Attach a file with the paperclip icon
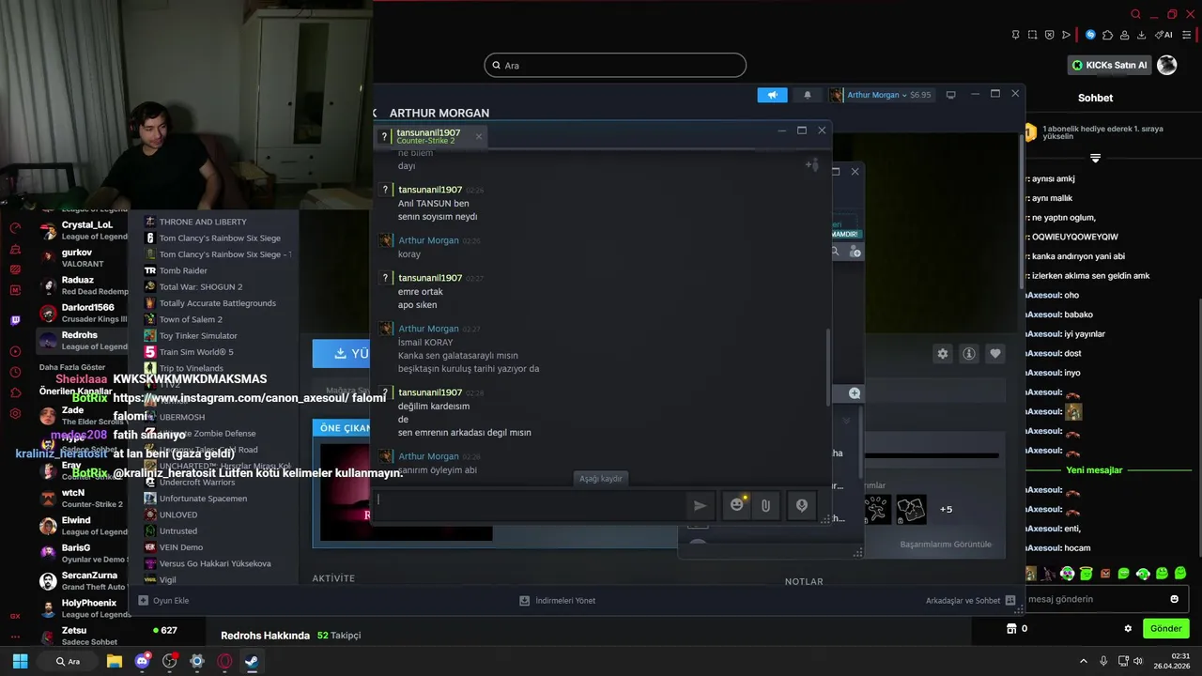This screenshot has height=676, width=1202. (x=765, y=505)
